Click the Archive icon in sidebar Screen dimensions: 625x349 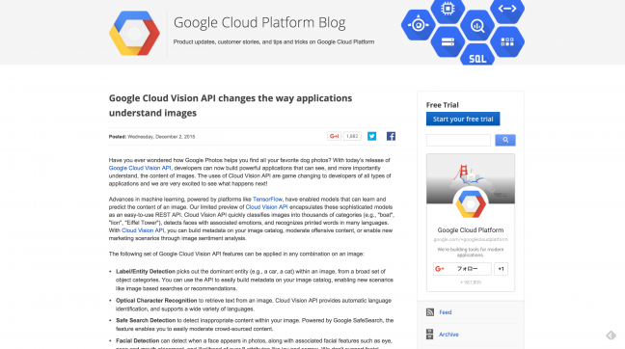pos(430,335)
